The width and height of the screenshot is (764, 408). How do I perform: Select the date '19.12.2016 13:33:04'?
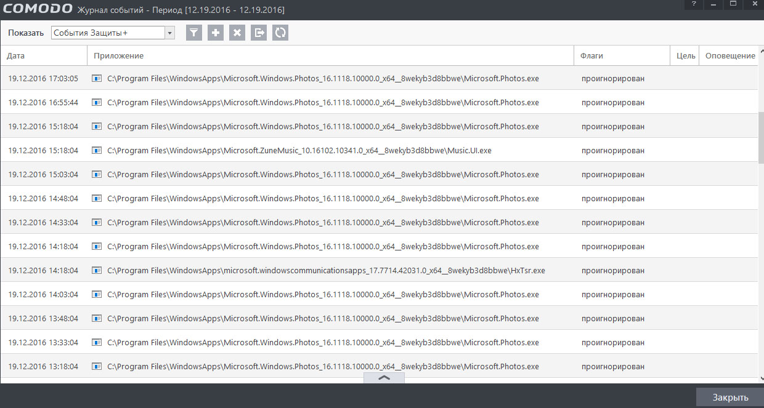(43, 342)
